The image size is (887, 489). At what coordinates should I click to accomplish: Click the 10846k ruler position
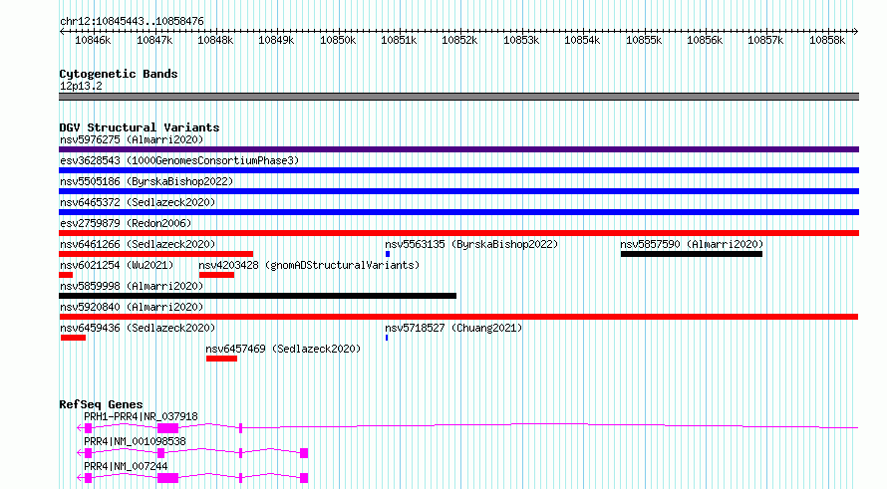tap(93, 40)
